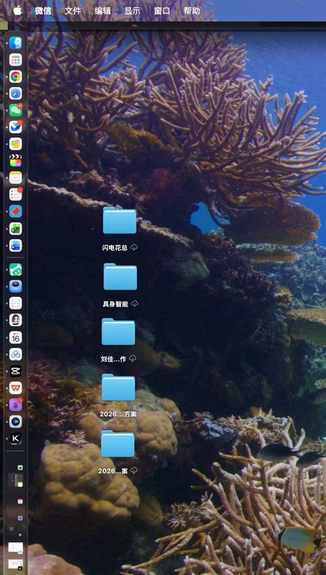Image resolution: width=326 pixels, height=575 pixels.
Task: Click iCloud download icon beside 闪电花总
Action: tap(134, 248)
